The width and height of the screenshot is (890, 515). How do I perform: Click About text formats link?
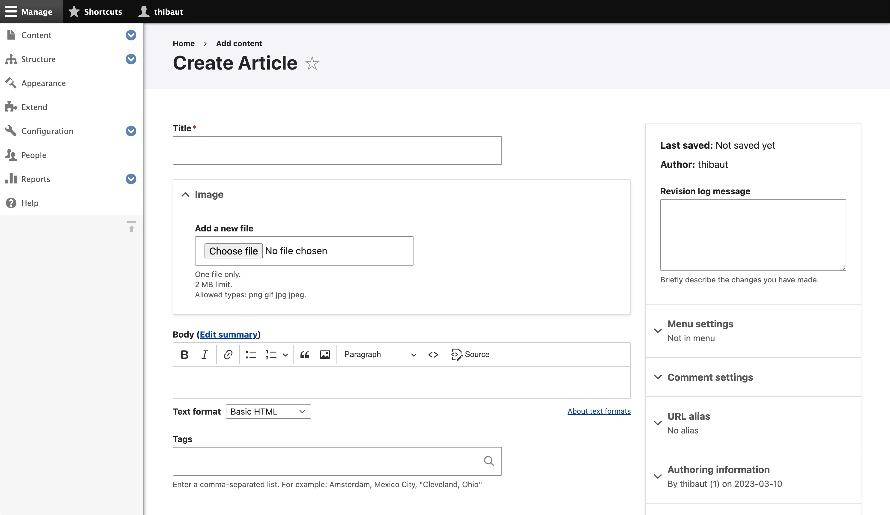(599, 411)
